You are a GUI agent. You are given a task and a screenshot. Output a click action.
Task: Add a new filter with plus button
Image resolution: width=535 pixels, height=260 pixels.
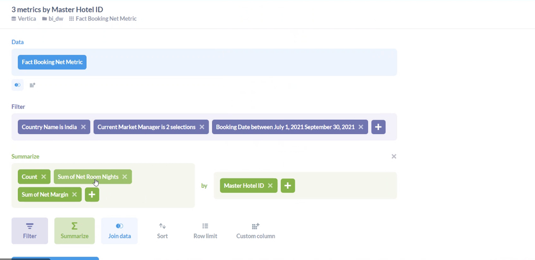(x=378, y=127)
